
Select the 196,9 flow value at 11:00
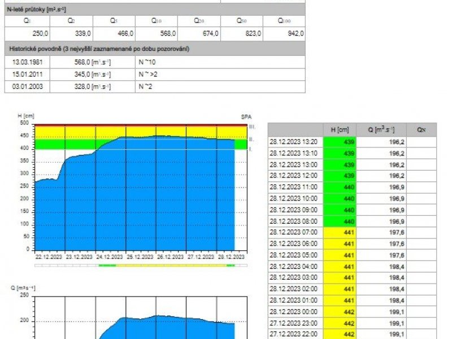(381, 187)
